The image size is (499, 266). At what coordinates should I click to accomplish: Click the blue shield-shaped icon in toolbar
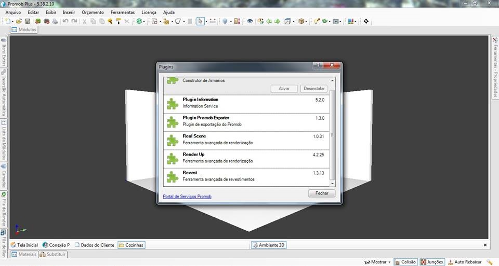225,21
